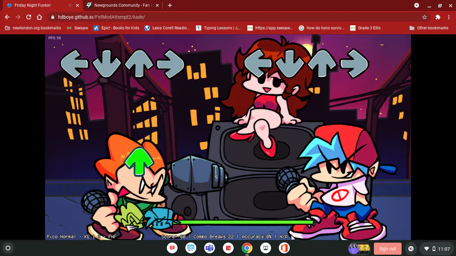Close the Friday Night Funkin' tab
Image resolution: width=456 pixels, height=256 pixels.
(x=78, y=5)
